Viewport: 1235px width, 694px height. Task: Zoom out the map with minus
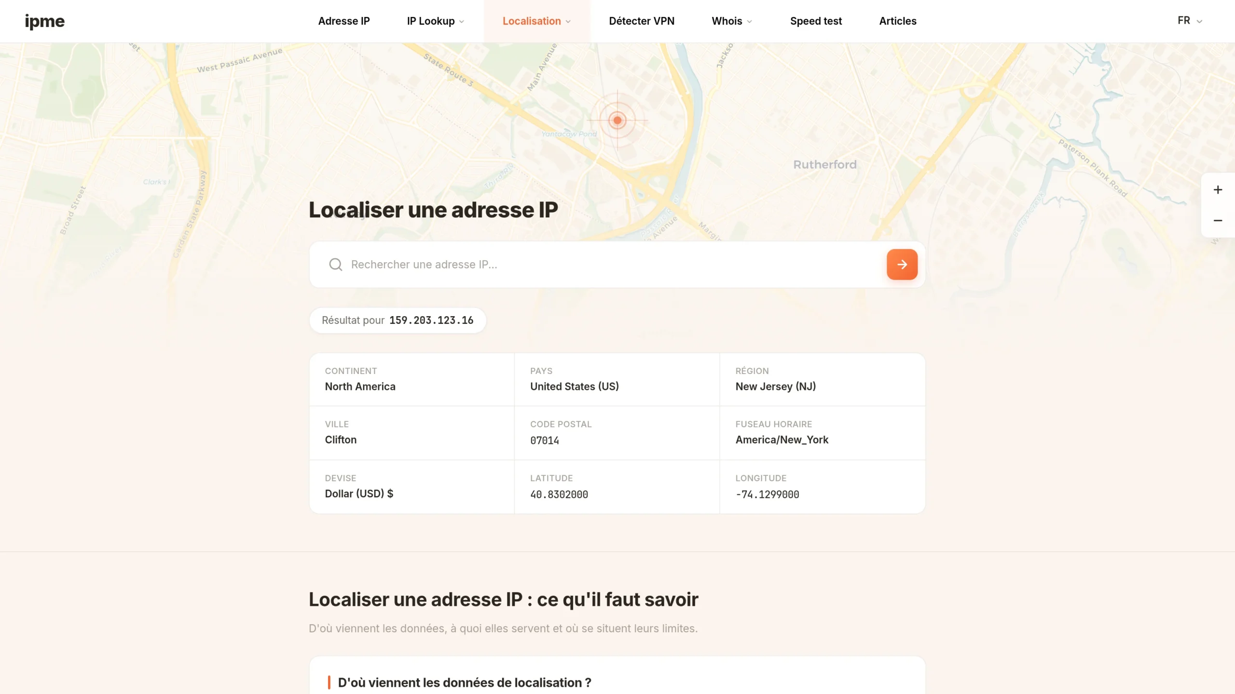(1218, 221)
